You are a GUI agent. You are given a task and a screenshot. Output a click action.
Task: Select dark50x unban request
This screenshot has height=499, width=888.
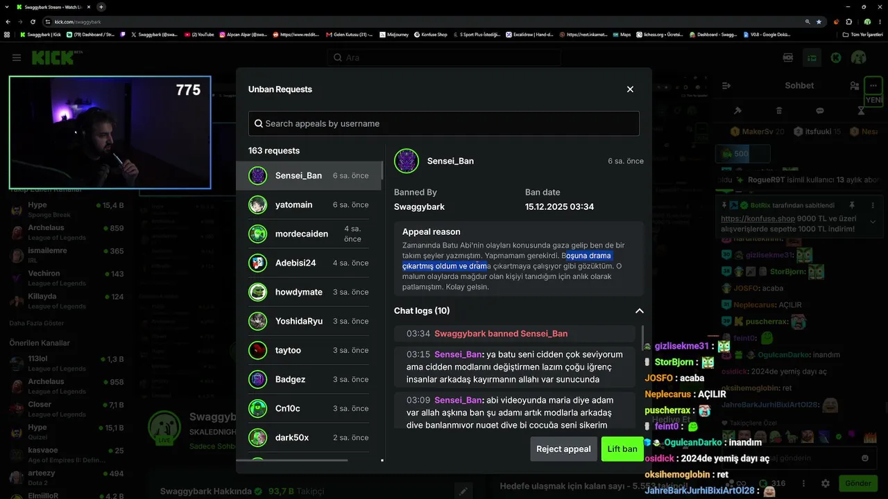point(309,438)
